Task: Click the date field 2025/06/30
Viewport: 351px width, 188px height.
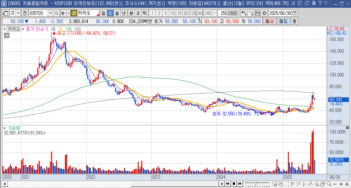Action: (280, 13)
